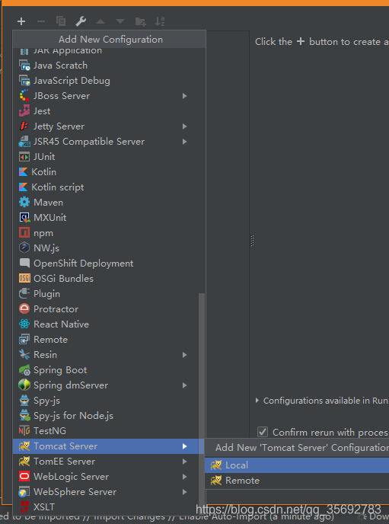The width and height of the screenshot is (389, 524).
Task: Click the NW.js icon
Action: pyautogui.click(x=24, y=248)
